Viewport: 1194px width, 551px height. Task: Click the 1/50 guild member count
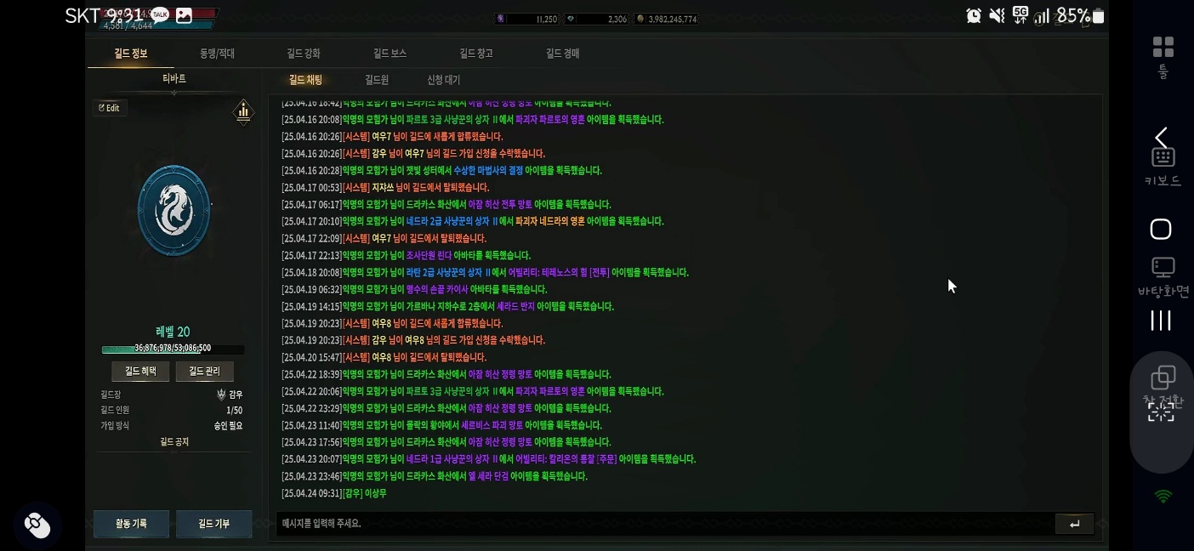(234, 410)
